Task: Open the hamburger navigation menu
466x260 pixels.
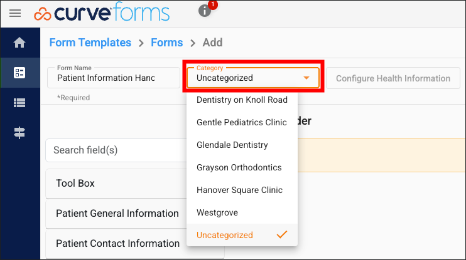Action: [15, 13]
